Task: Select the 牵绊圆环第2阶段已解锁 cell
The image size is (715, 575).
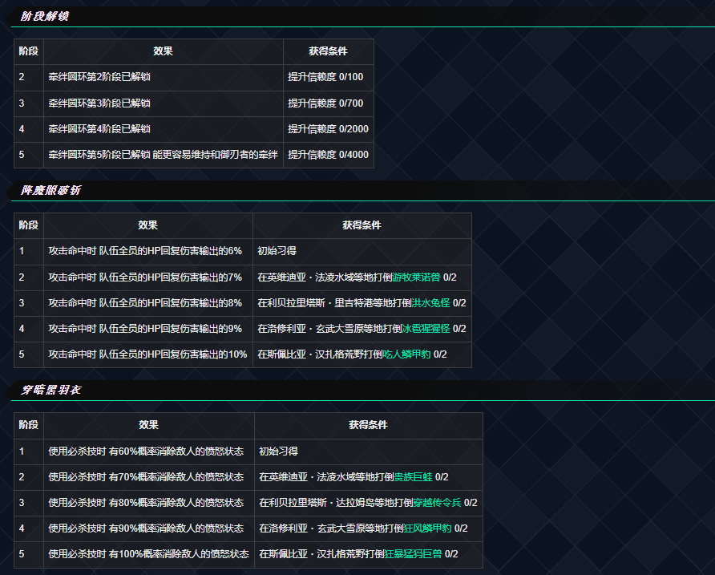Action: coord(99,77)
